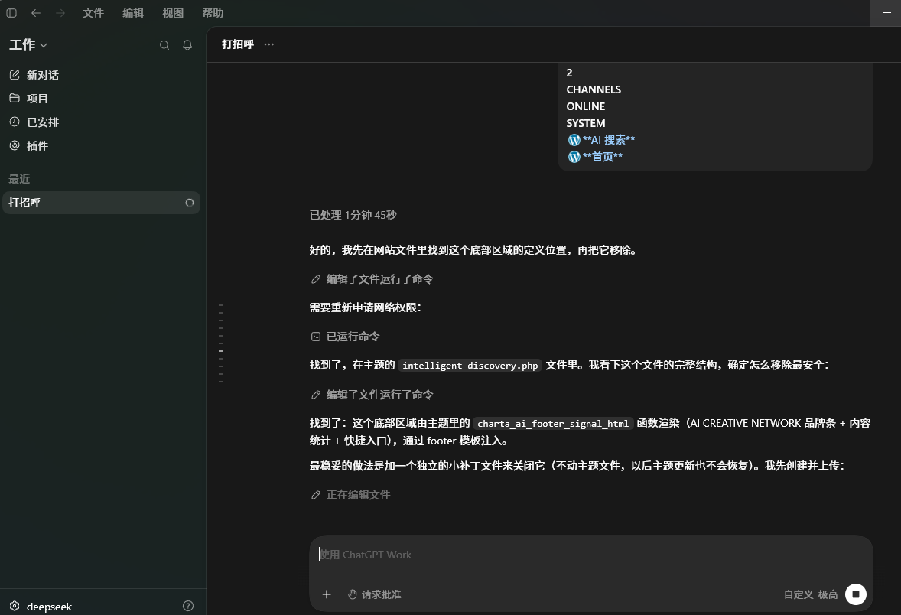Click the SYSTEM text in message
The height and width of the screenshot is (615, 901).
click(586, 123)
